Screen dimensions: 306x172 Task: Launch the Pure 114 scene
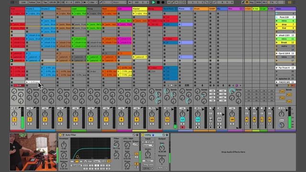[x=277, y=17]
